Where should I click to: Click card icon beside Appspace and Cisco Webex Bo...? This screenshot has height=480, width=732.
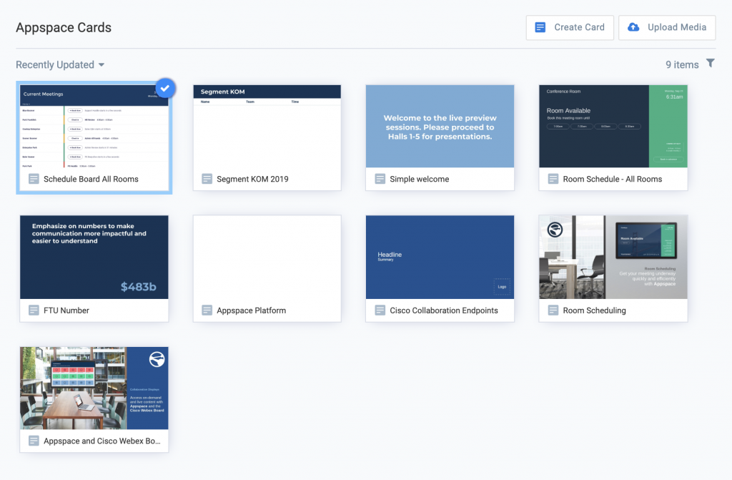[34, 441]
